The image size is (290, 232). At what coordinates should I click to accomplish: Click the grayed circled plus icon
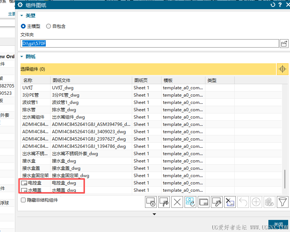256,202
